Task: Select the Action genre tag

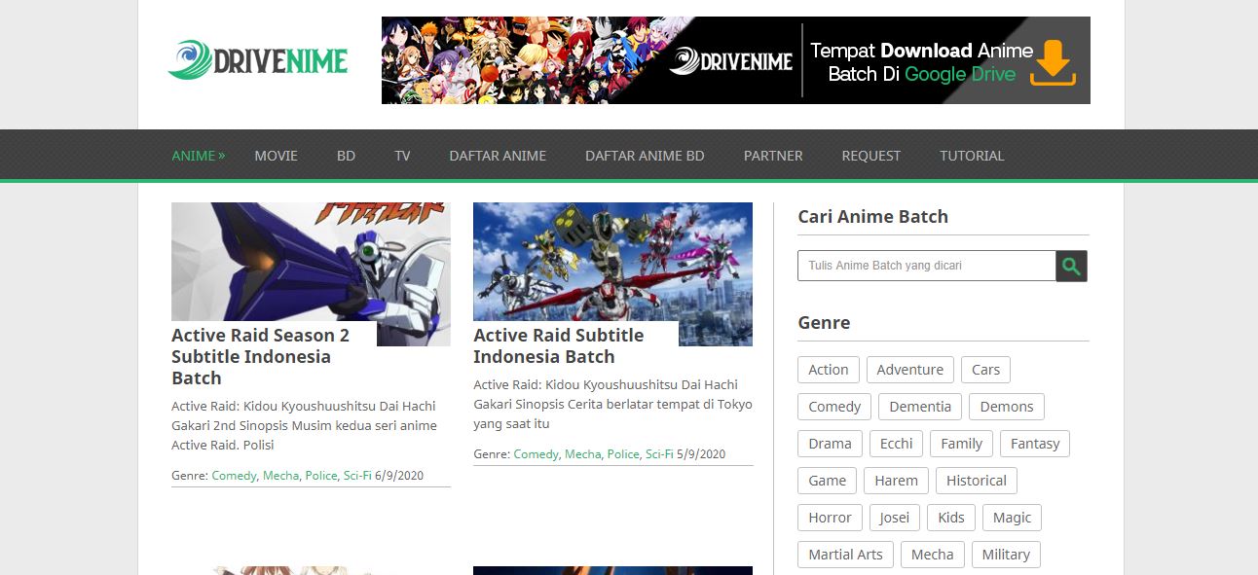Action: [828, 370]
